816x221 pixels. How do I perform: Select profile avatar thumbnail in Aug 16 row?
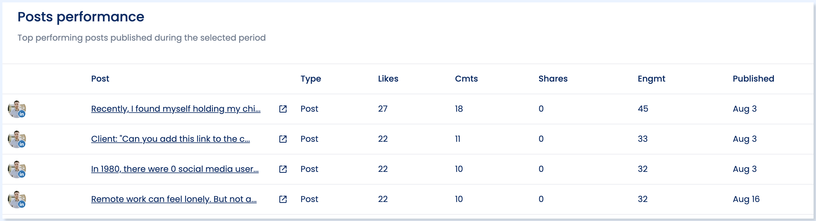[17, 199]
